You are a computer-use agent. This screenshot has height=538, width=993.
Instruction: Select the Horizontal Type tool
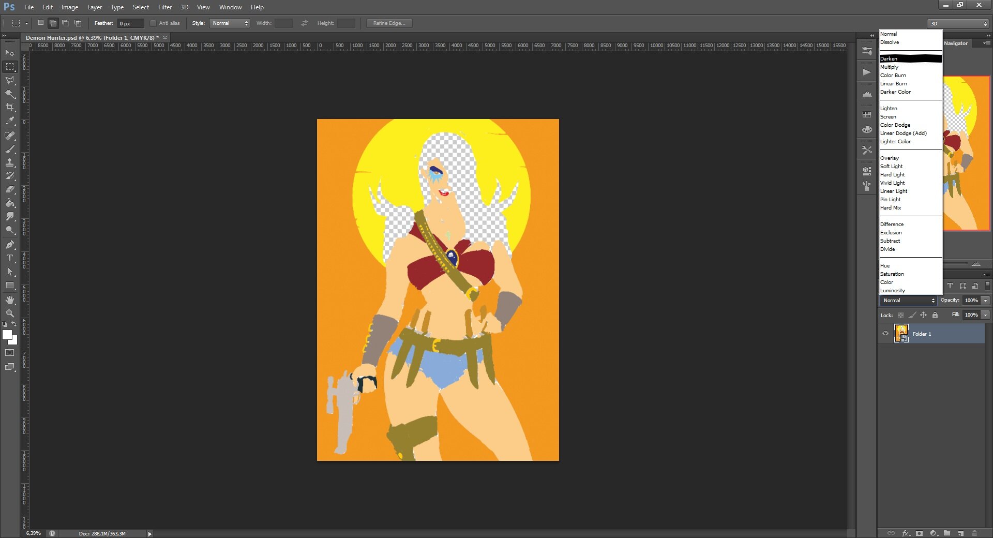click(10, 258)
